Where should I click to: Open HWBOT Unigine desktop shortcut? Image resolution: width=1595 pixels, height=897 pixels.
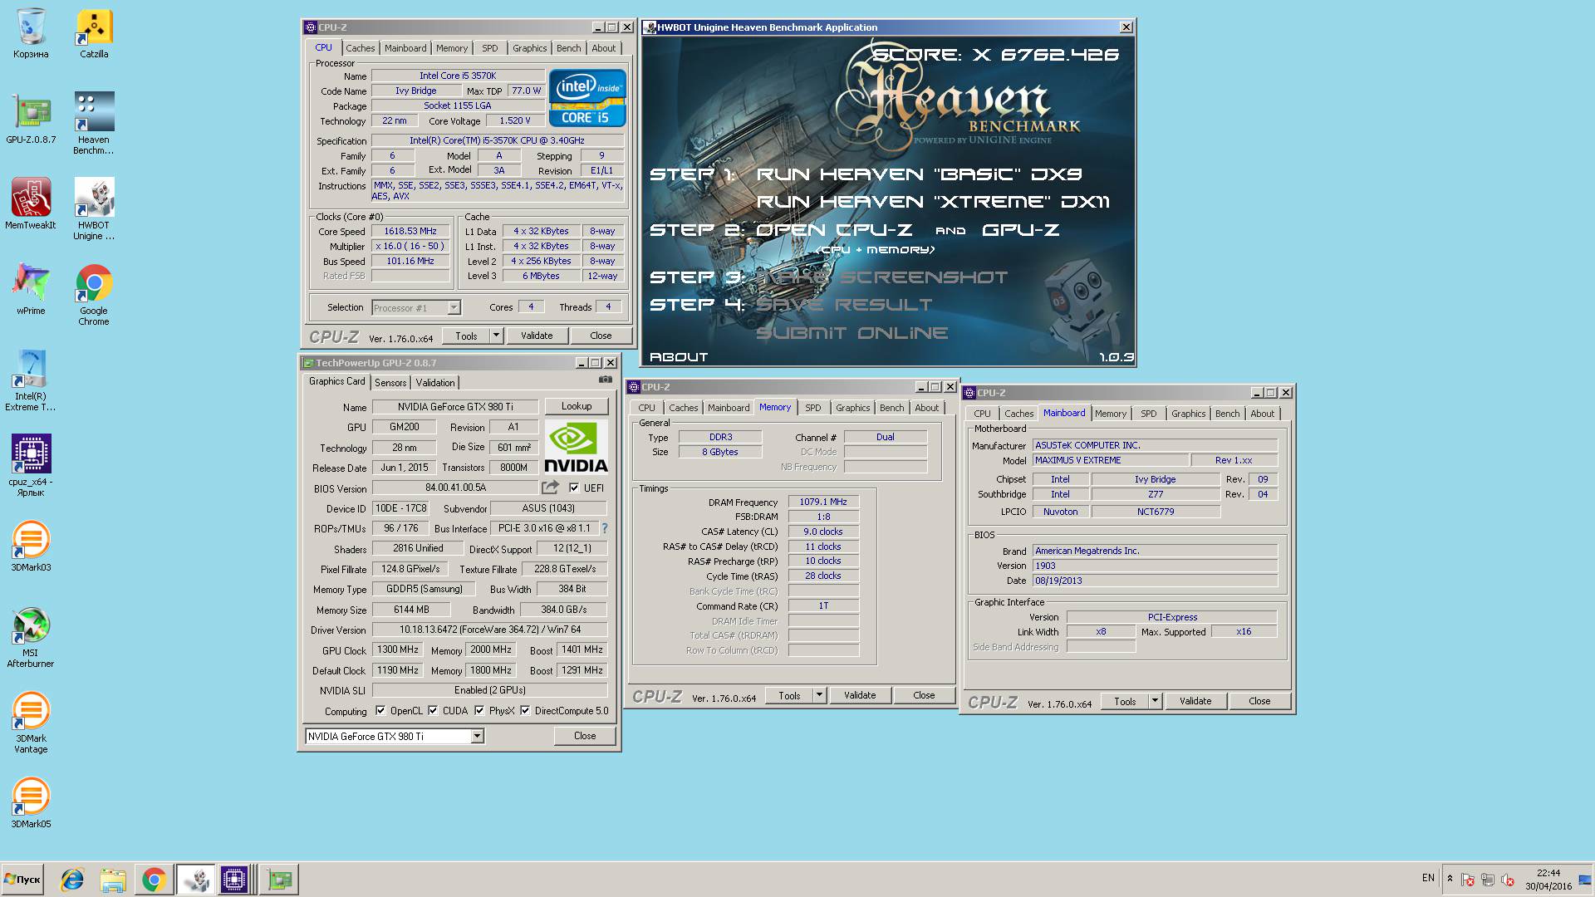pyautogui.click(x=94, y=209)
